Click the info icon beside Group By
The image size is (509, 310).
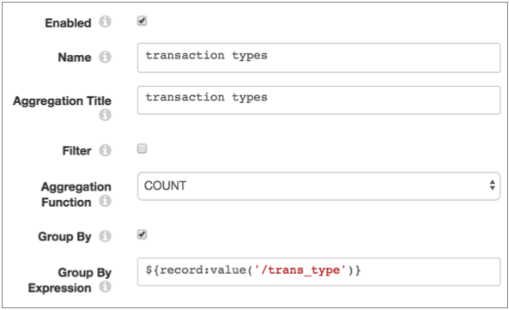tap(105, 236)
